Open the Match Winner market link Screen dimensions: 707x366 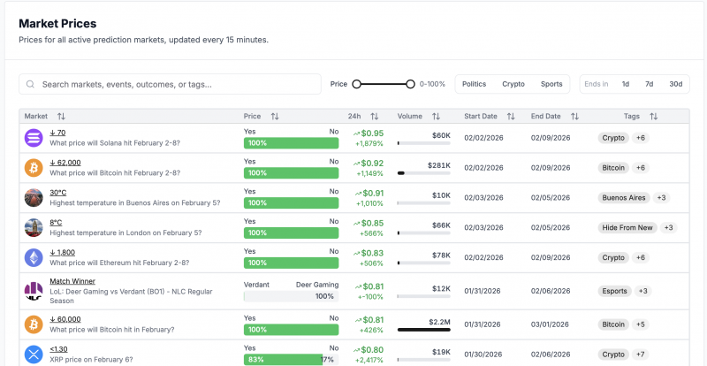click(x=72, y=281)
